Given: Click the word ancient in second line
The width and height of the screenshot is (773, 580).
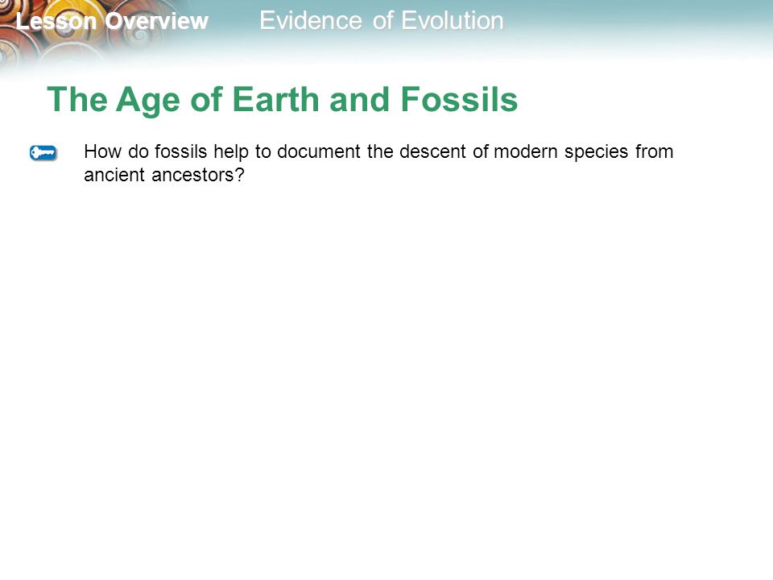Looking at the screenshot, I should (x=114, y=175).
